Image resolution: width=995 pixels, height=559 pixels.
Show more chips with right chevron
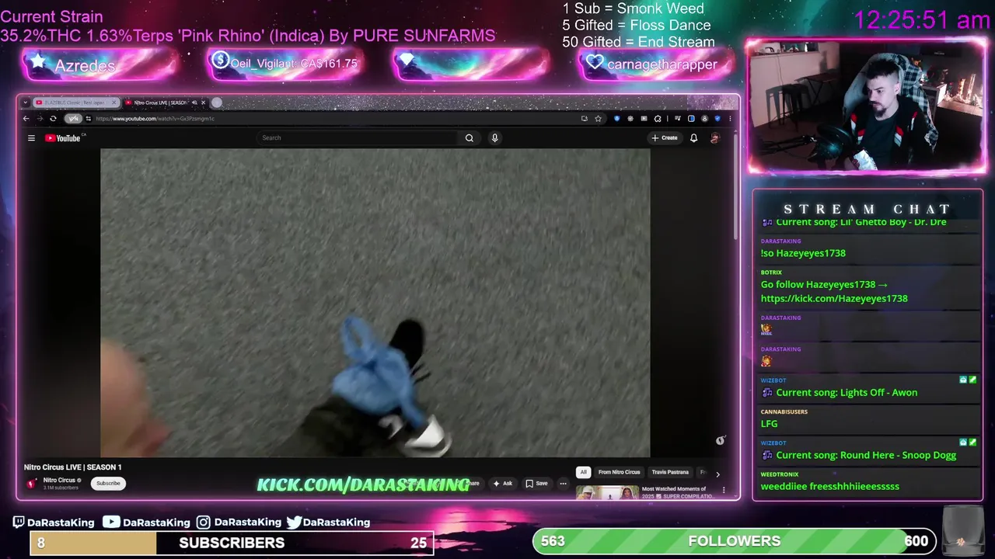click(x=717, y=474)
